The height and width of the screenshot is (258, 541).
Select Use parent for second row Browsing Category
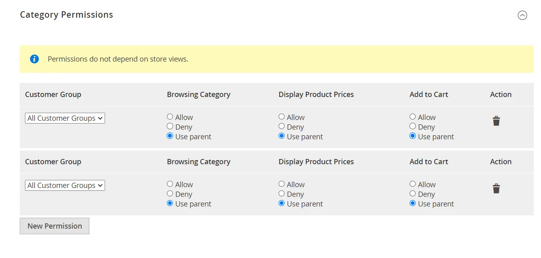pyautogui.click(x=170, y=203)
